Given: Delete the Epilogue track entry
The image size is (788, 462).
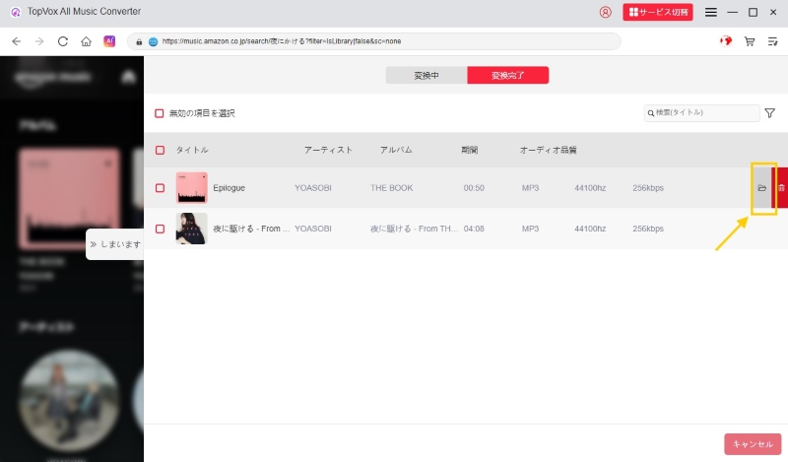Looking at the screenshot, I should point(780,188).
